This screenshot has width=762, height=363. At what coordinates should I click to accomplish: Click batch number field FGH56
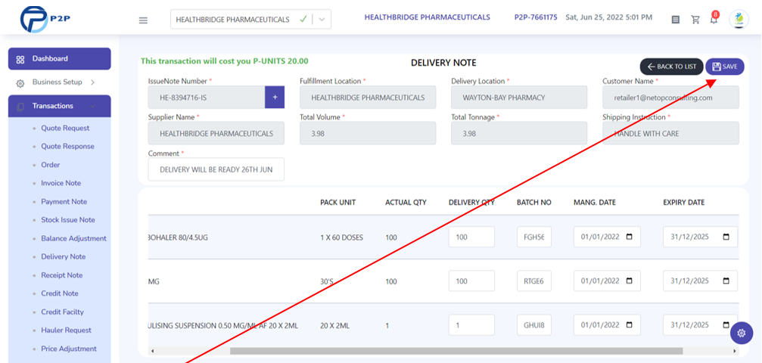pyautogui.click(x=534, y=237)
